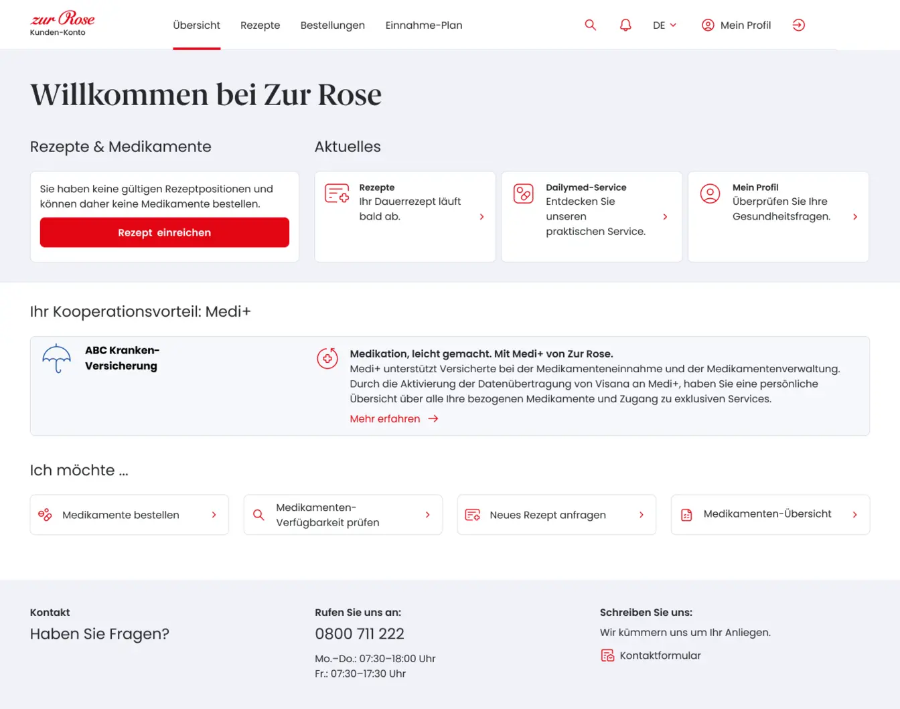Click Medikation, leicht gemacht headline
900x709 pixels.
pyautogui.click(x=481, y=353)
